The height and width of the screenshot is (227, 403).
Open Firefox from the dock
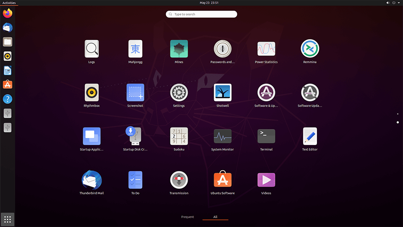click(x=8, y=13)
